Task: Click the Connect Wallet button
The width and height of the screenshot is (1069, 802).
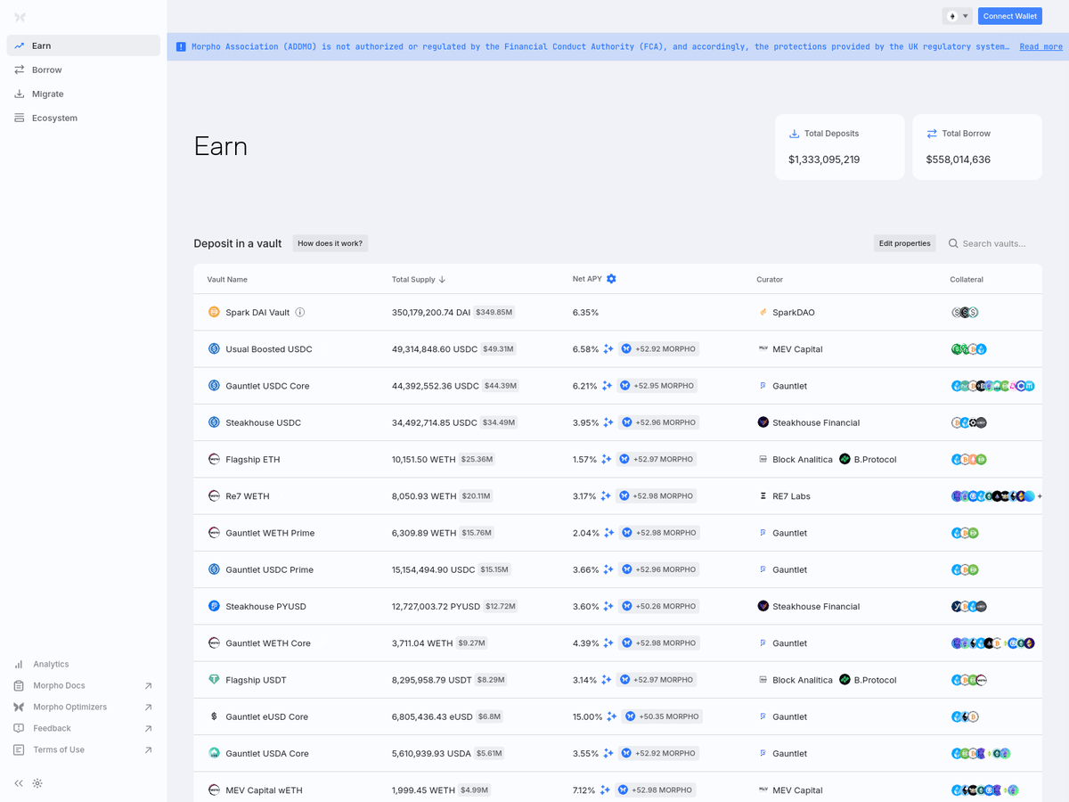Action: (1010, 16)
